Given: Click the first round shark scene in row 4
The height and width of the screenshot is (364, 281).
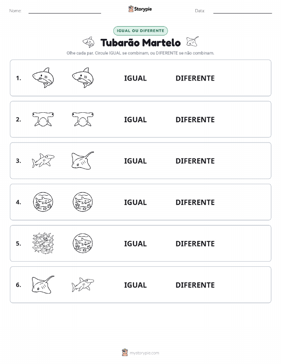Looking at the screenshot, I should click(x=43, y=202).
